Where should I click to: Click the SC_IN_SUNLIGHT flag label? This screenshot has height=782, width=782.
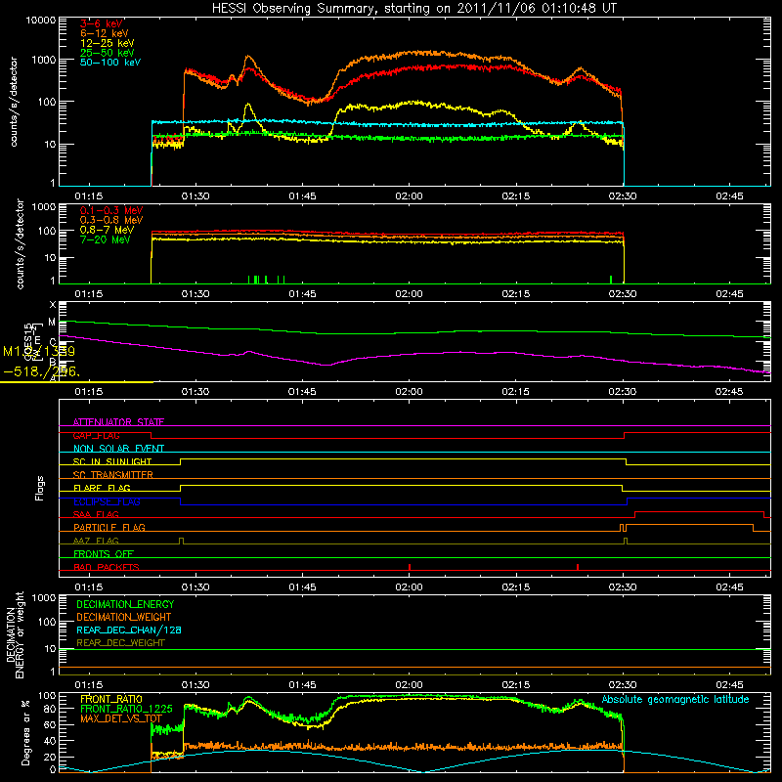[112, 461]
